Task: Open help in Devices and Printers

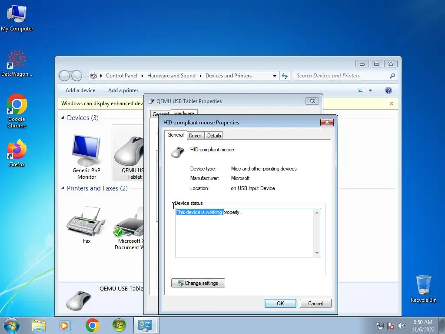Action: (x=388, y=90)
